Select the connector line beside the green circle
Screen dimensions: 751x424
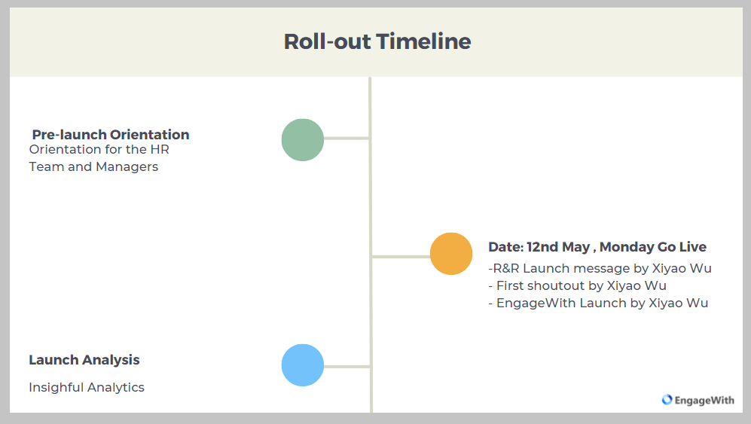[x=346, y=139]
